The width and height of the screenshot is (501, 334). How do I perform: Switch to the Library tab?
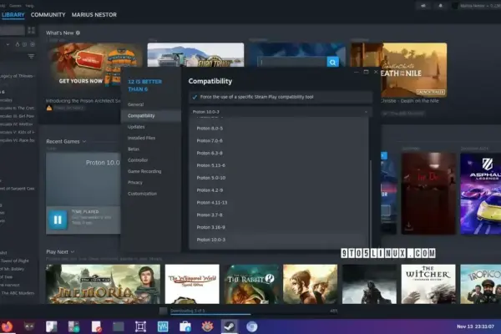point(13,15)
